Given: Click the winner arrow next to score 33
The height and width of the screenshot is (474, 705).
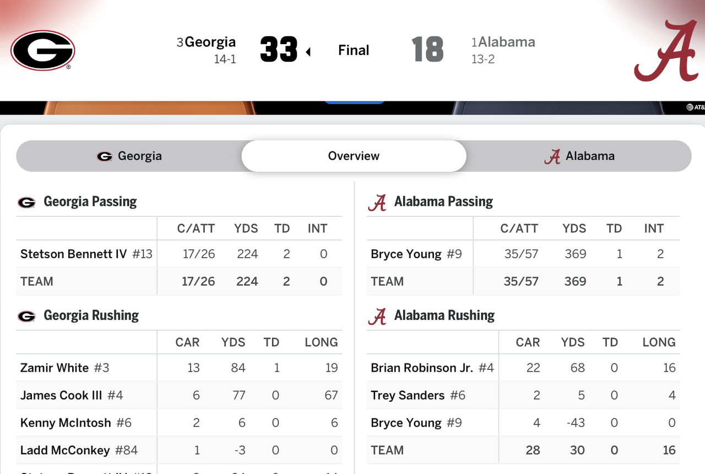Looking at the screenshot, I should point(308,52).
